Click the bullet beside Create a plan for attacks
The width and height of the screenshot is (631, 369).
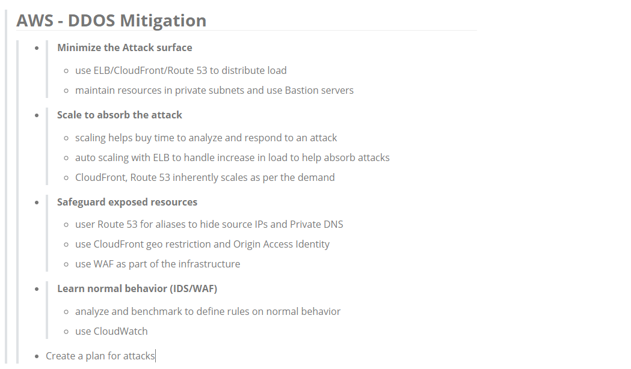point(37,356)
